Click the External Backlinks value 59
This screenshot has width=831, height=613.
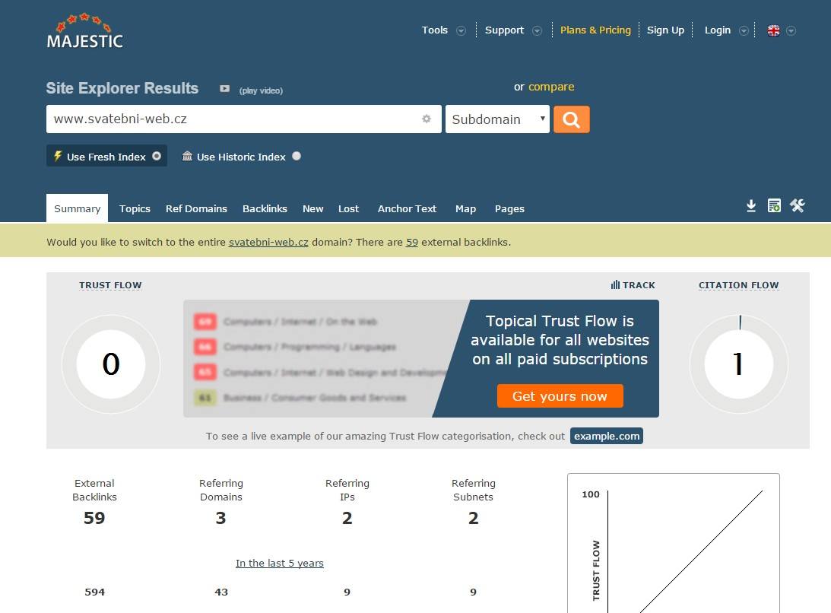(94, 517)
